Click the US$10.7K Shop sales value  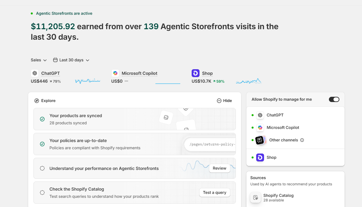tap(201, 81)
